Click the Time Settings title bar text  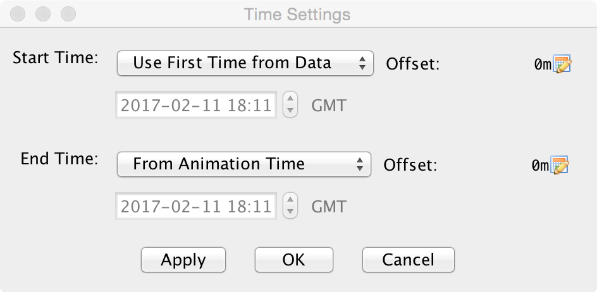(x=297, y=13)
